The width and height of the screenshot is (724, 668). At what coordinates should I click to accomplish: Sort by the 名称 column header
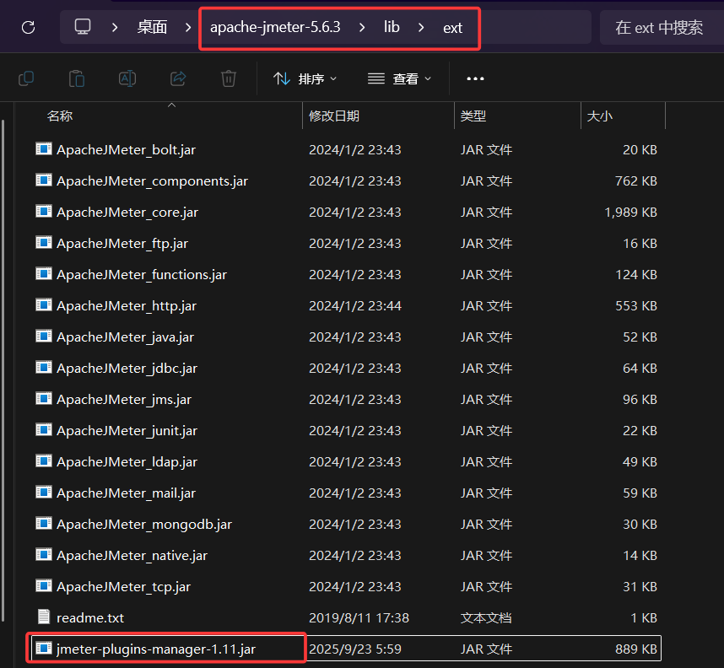click(x=60, y=116)
